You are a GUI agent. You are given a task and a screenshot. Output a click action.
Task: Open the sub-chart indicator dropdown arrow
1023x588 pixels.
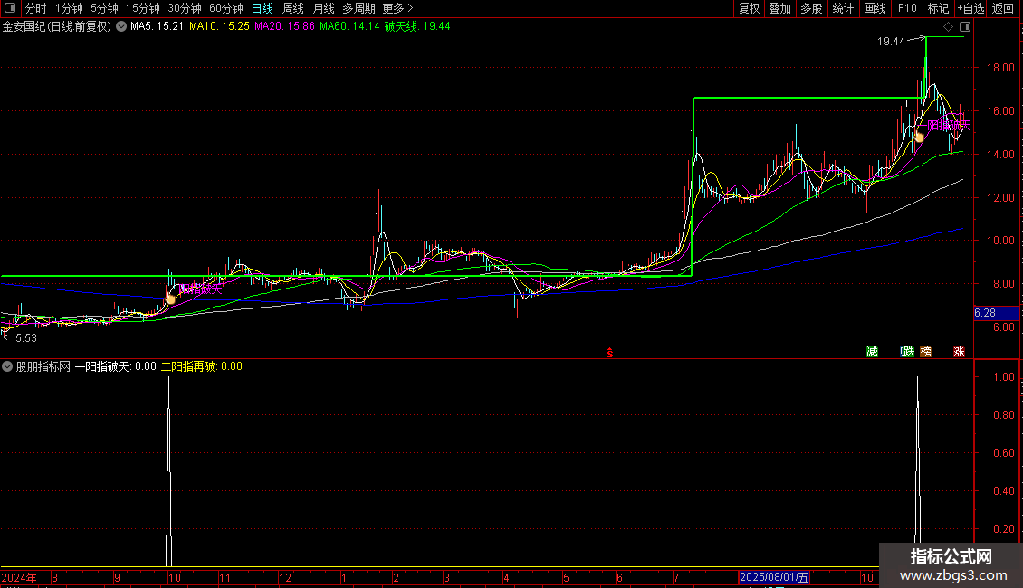click(7, 366)
